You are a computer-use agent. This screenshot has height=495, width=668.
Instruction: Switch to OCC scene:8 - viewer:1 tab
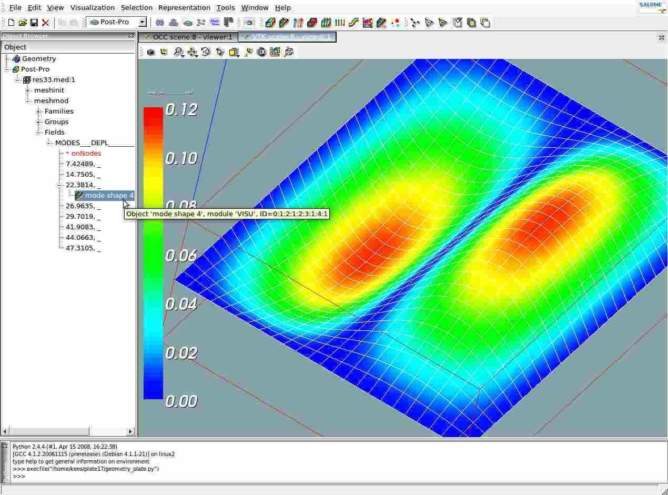(188, 37)
